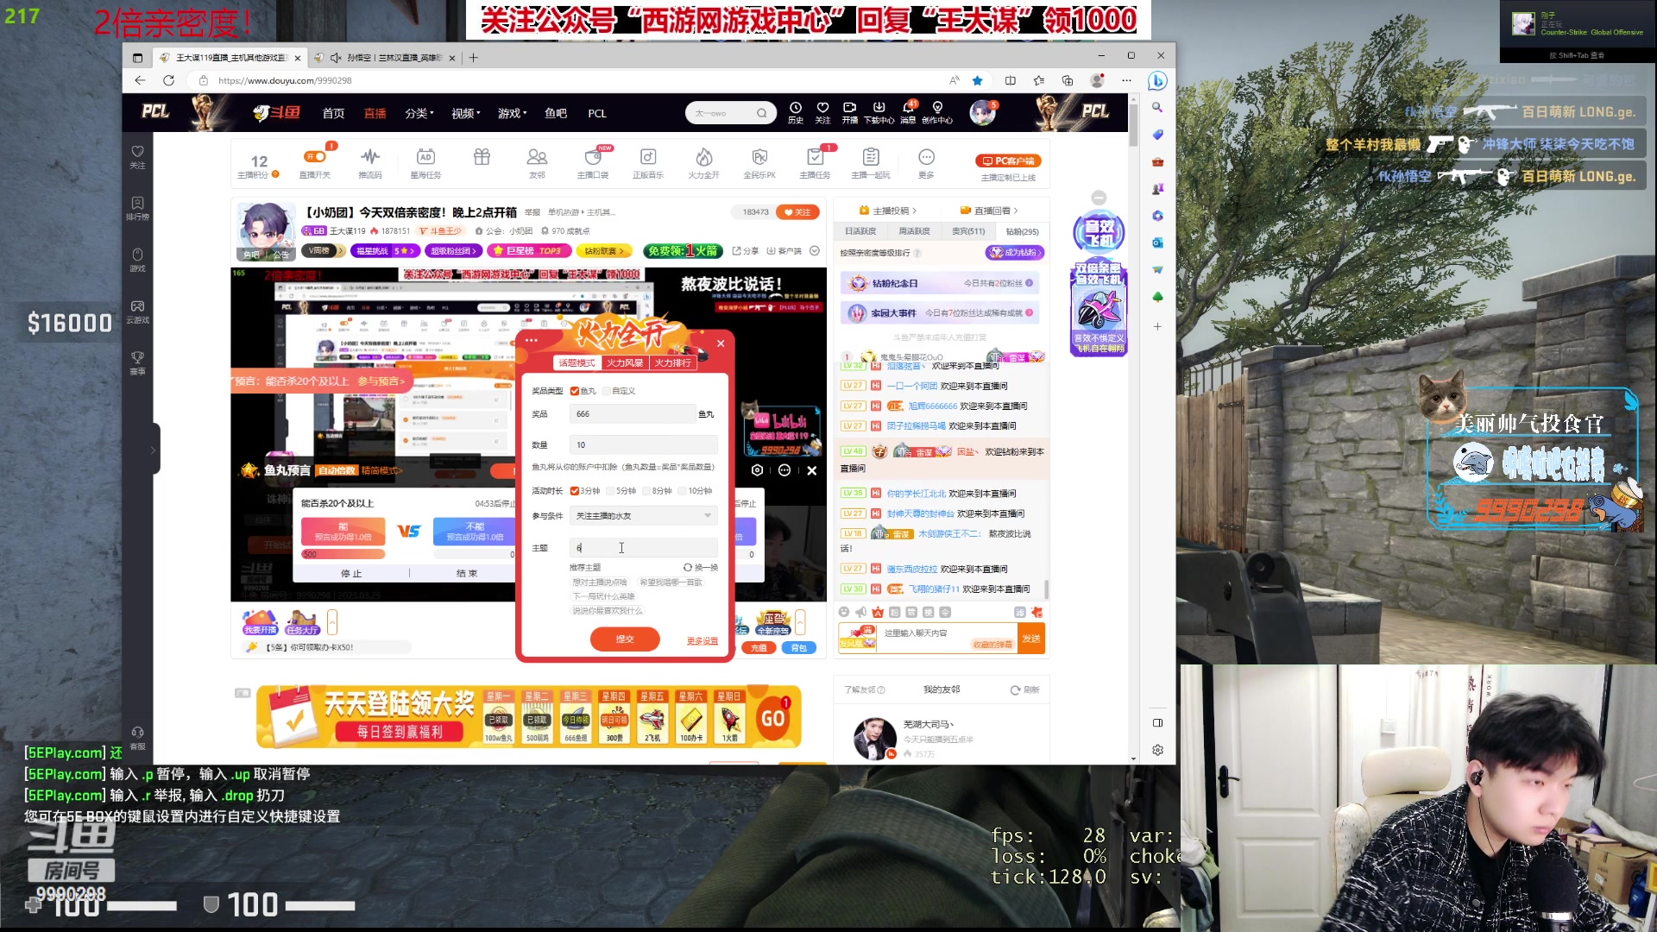1657x932 pixels.
Task: Click the 关注 heart icon in header
Action: (822, 108)
